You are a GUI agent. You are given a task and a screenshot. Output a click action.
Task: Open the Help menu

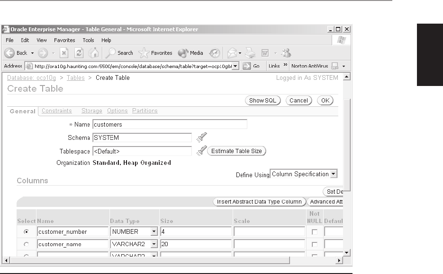pyautogui.click(x=106, y=40)
